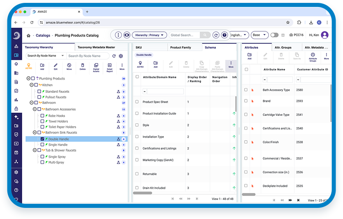This screenshot has height=219, width=343.
Task: Check the Single Handle node checkbox
Action: coord(42,144)
